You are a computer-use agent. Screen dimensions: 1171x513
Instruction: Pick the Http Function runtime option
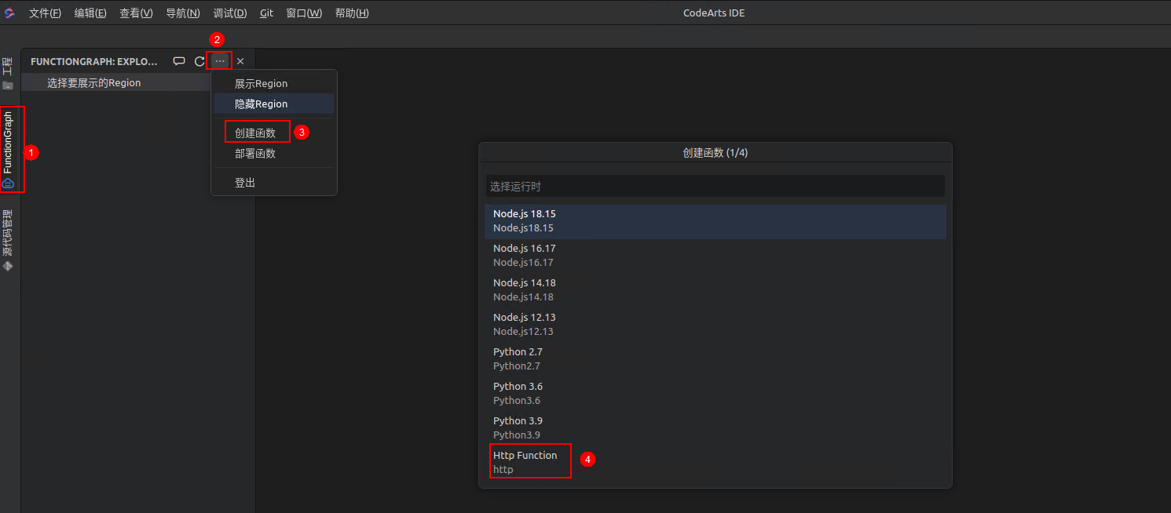(715, 463)
